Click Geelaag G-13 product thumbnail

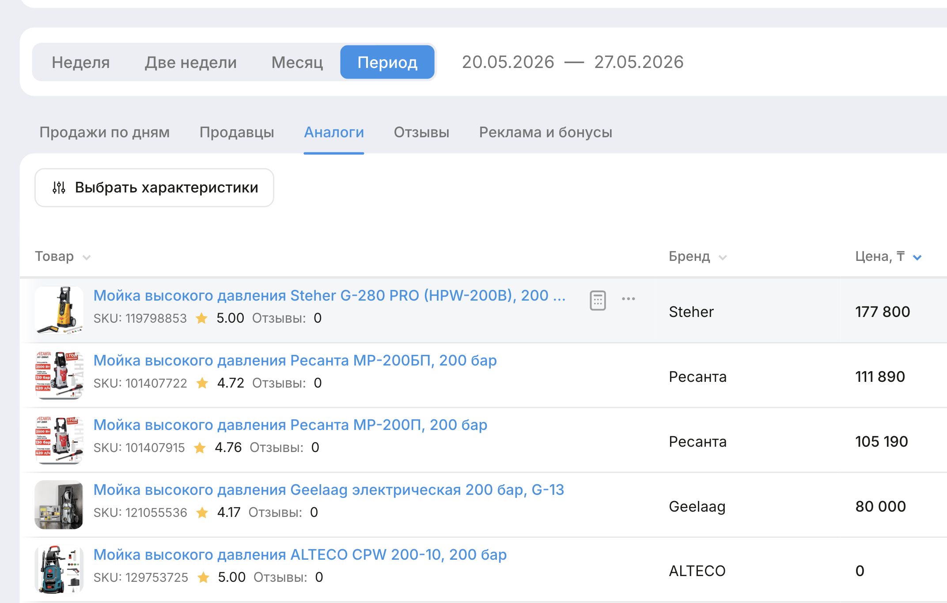coord(59,505)
